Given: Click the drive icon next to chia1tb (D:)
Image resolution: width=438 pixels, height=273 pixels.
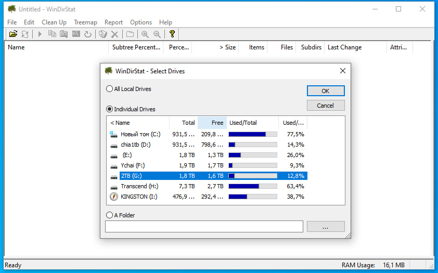Looking at the screenshot, I should coord(114,145).
